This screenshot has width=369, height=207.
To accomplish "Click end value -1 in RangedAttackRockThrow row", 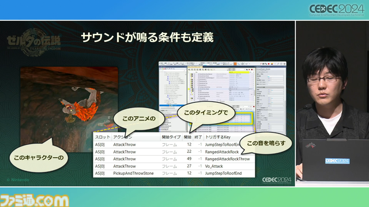I will [x=200, y=159].
